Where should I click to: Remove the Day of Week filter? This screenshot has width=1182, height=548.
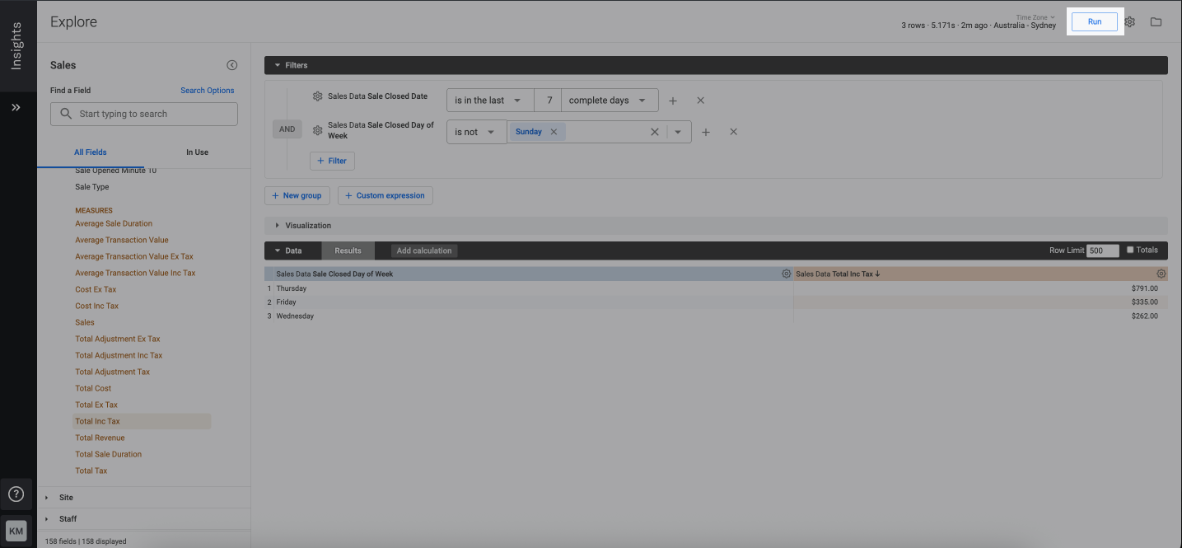tap(733, 132)
